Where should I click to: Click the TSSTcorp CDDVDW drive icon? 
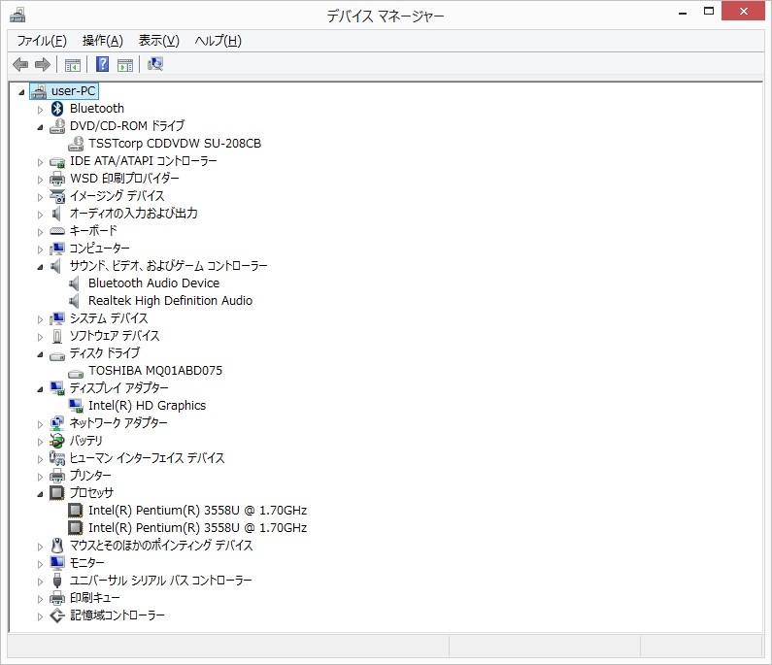tap(76, 144)
